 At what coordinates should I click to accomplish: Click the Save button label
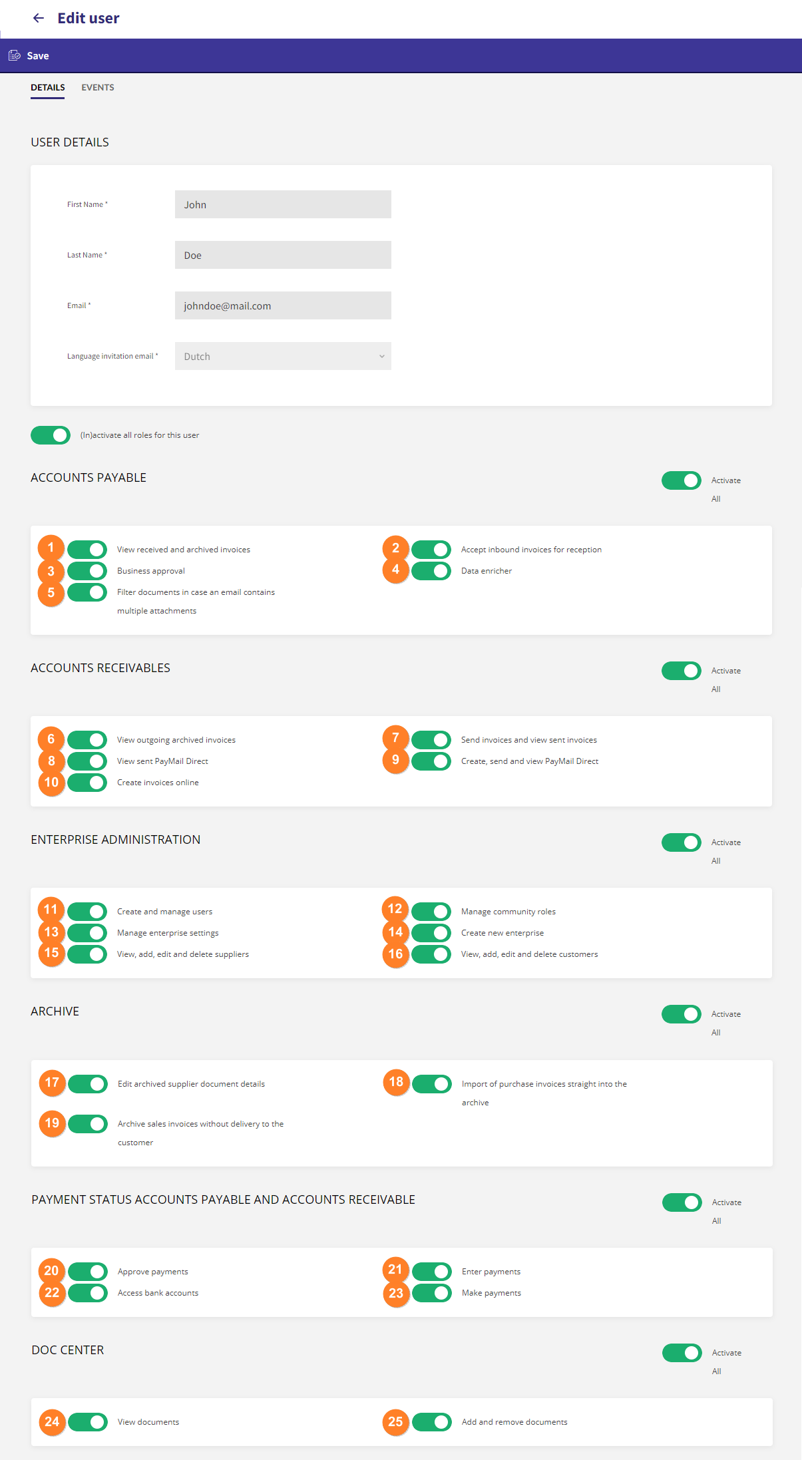pyautogui.click(x=38, y=56)
